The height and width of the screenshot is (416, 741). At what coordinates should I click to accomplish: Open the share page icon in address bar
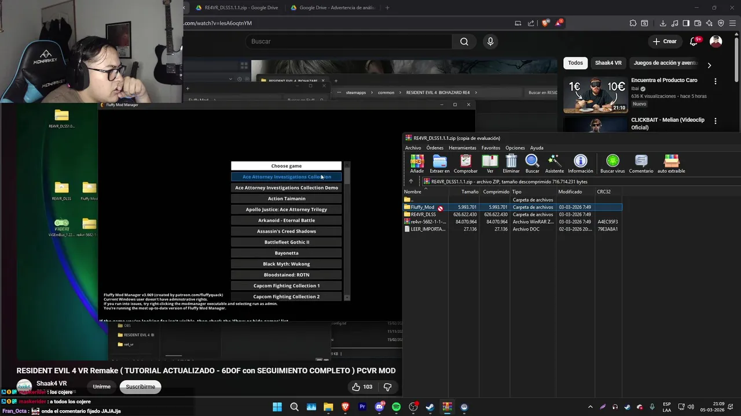pyautogui.click(x=531, y=23)
